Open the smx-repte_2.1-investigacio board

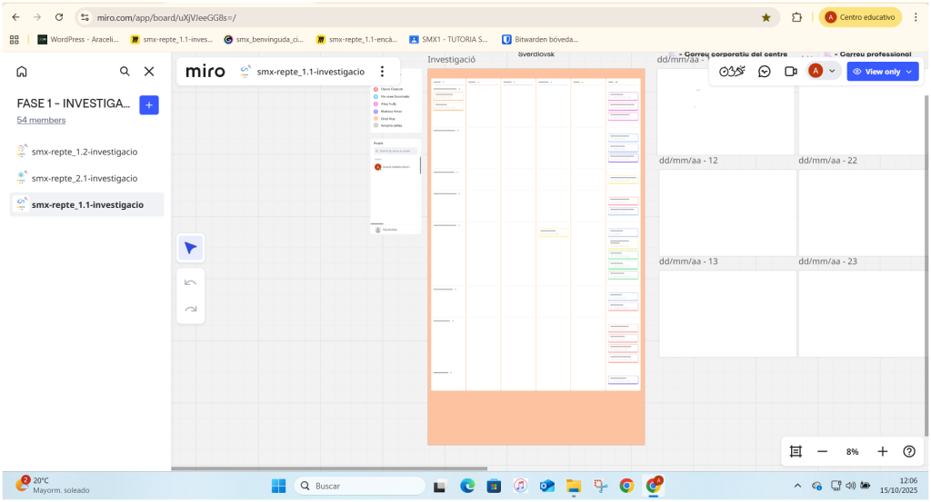pos(85,178)
